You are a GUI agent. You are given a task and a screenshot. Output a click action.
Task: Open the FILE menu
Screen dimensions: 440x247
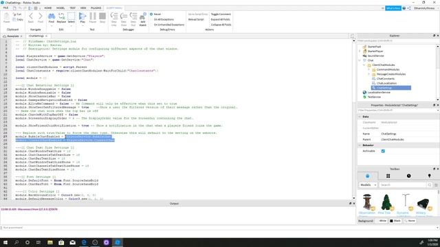[5, 8]
